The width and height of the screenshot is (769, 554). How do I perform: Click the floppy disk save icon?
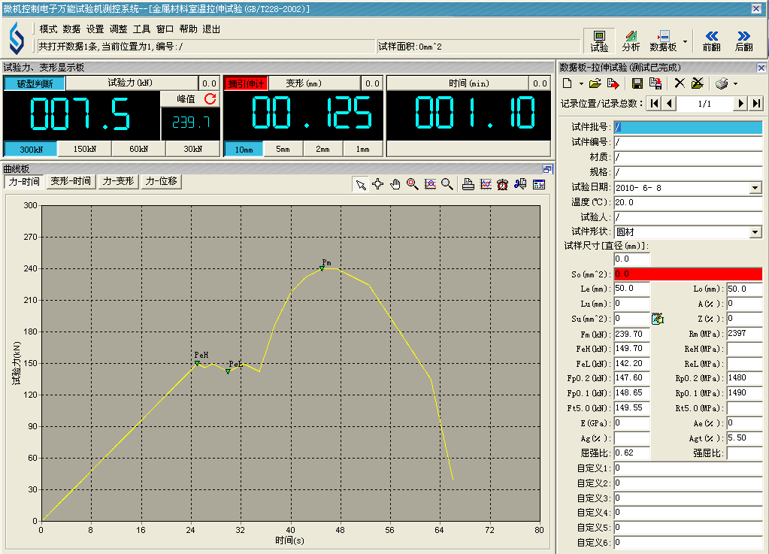[x=637, y=83]
